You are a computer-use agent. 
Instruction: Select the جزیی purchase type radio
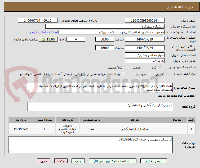[x=167, y=74]
